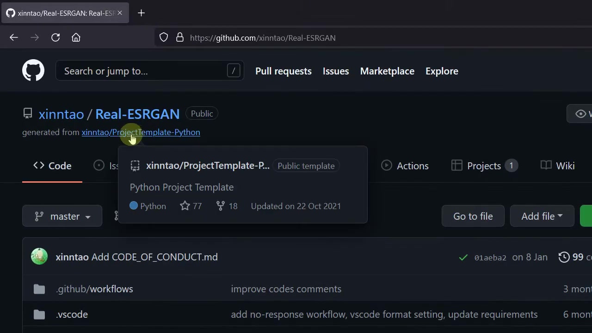Open the Add file dropdown
Image resolution: width=592 pixels, height=333 pixels.
tap(542, 216)
